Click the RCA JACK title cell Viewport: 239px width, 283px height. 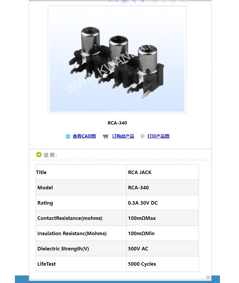click(140, 172)
